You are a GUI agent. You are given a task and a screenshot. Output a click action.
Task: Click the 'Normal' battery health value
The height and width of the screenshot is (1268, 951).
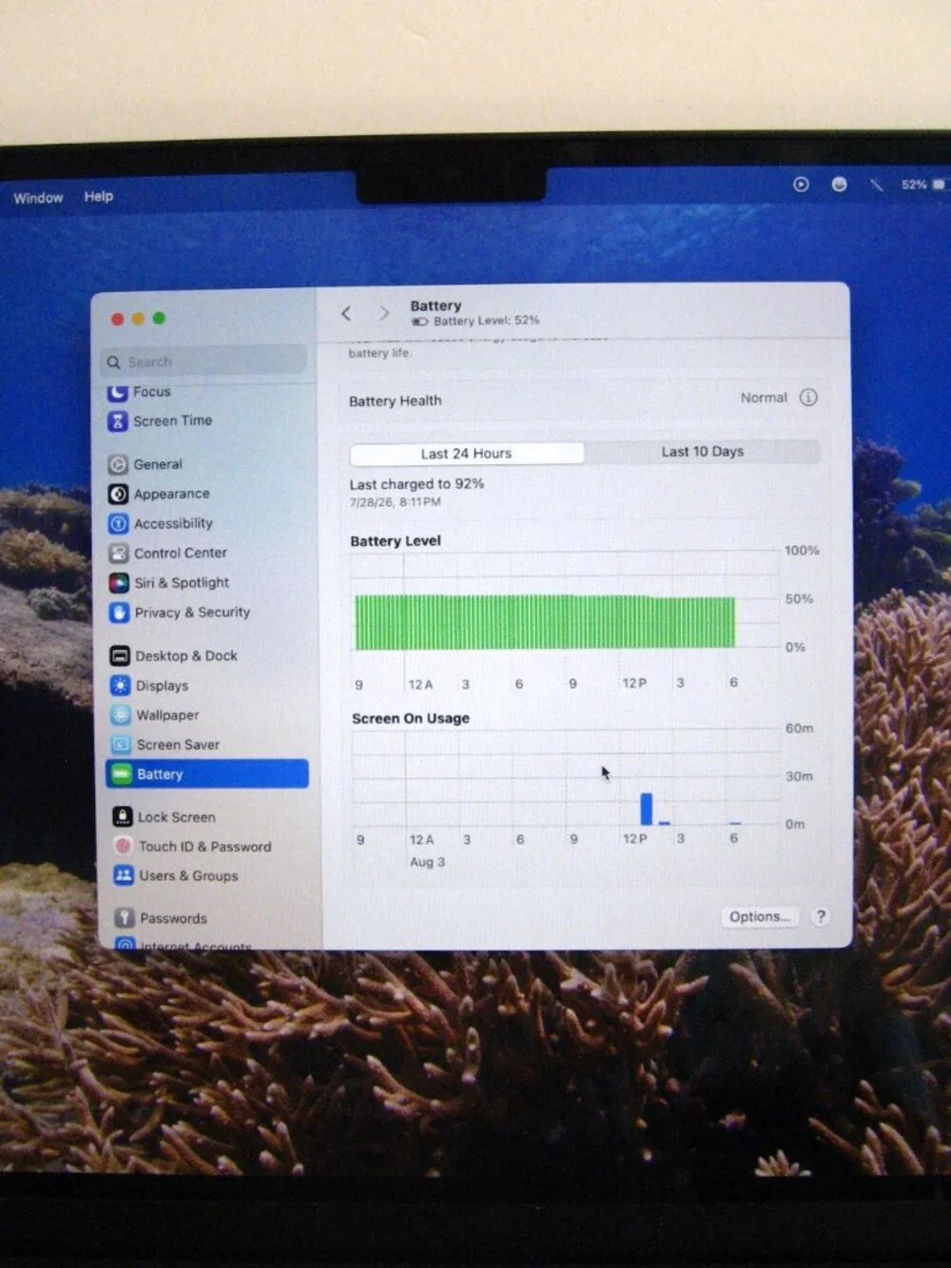(x=764, y=398)
